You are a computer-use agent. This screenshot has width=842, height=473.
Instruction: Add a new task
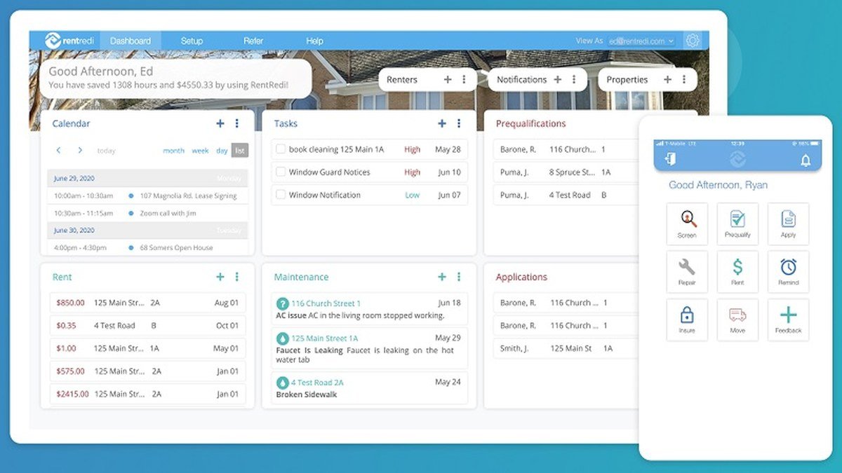(442, 123)
